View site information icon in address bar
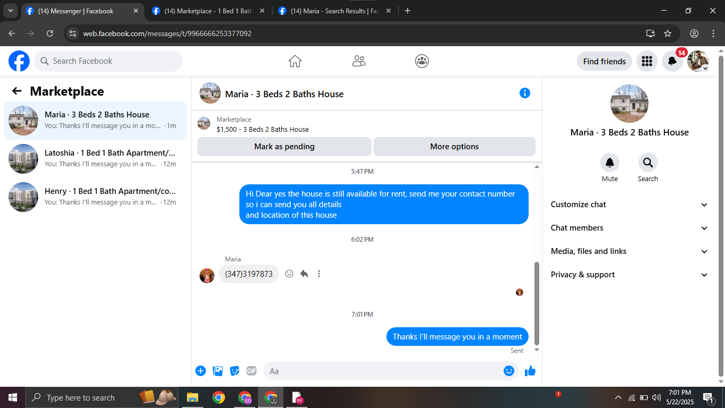 pyautogui.click(x=73, y=33)
